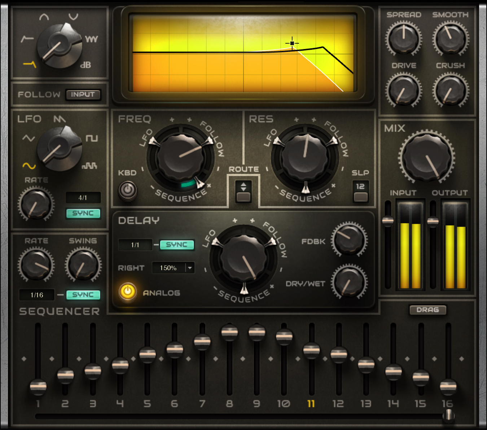
Task: Select the sawtooth LFO waveform icon
Action: click(60, 119)
